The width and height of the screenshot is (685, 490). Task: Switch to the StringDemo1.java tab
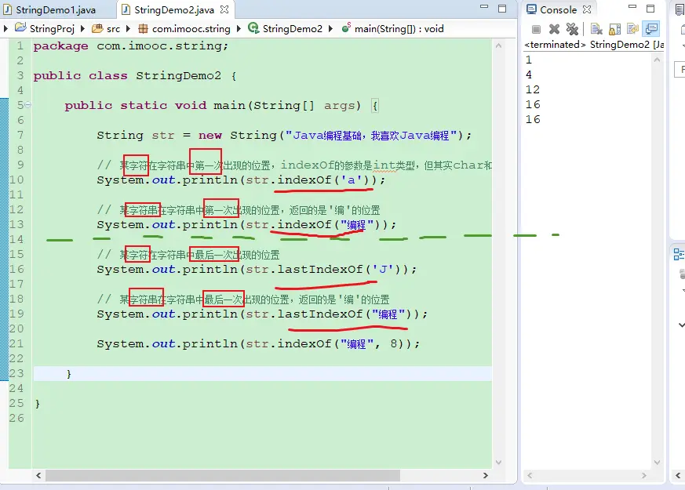55,10
